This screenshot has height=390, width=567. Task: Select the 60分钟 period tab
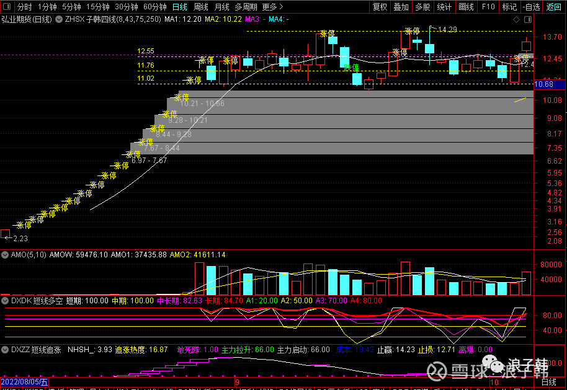155,7
